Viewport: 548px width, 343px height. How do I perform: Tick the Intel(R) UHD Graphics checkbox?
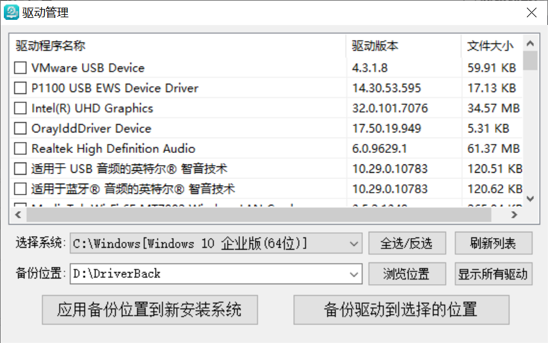(x=20, y=108)
